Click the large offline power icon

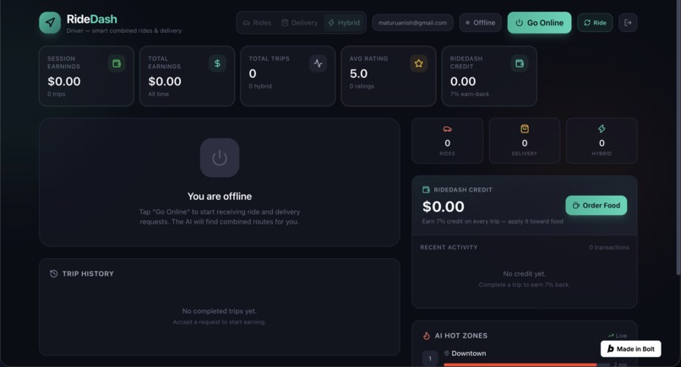(220, 158)
